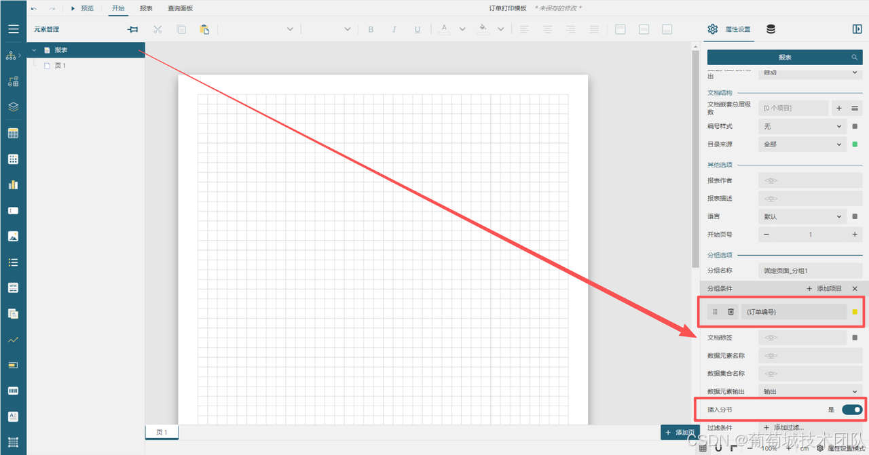Click the font color swatch
Viewport: 869px width, 455px height.
tap(444, 29)
